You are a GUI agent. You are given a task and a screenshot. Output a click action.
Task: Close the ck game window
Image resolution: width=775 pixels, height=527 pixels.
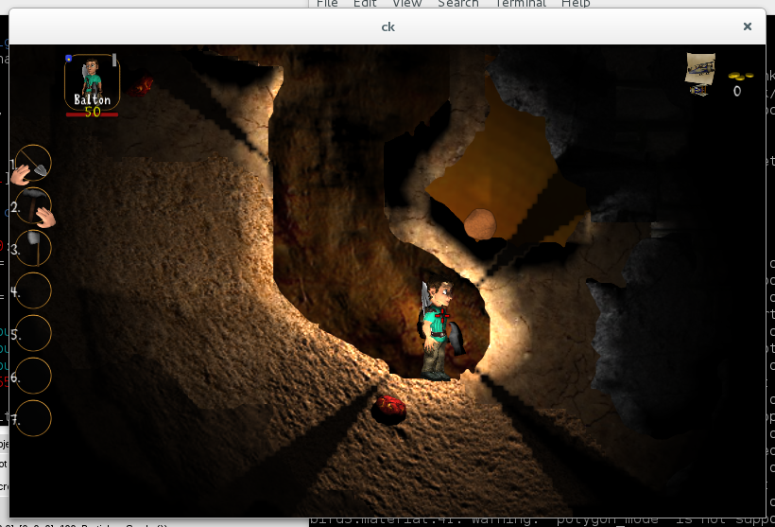[748, 26]
